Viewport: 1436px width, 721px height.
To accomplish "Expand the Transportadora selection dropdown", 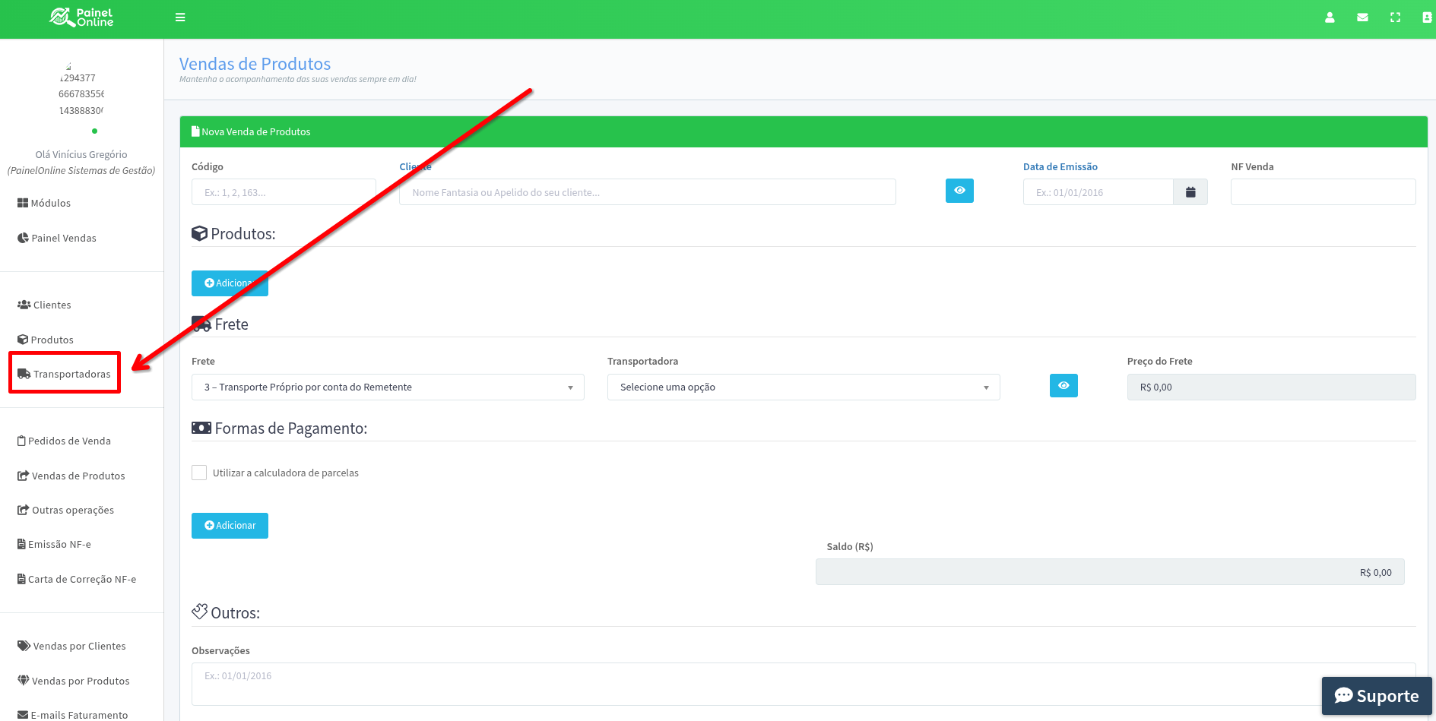I will point(804,387).
